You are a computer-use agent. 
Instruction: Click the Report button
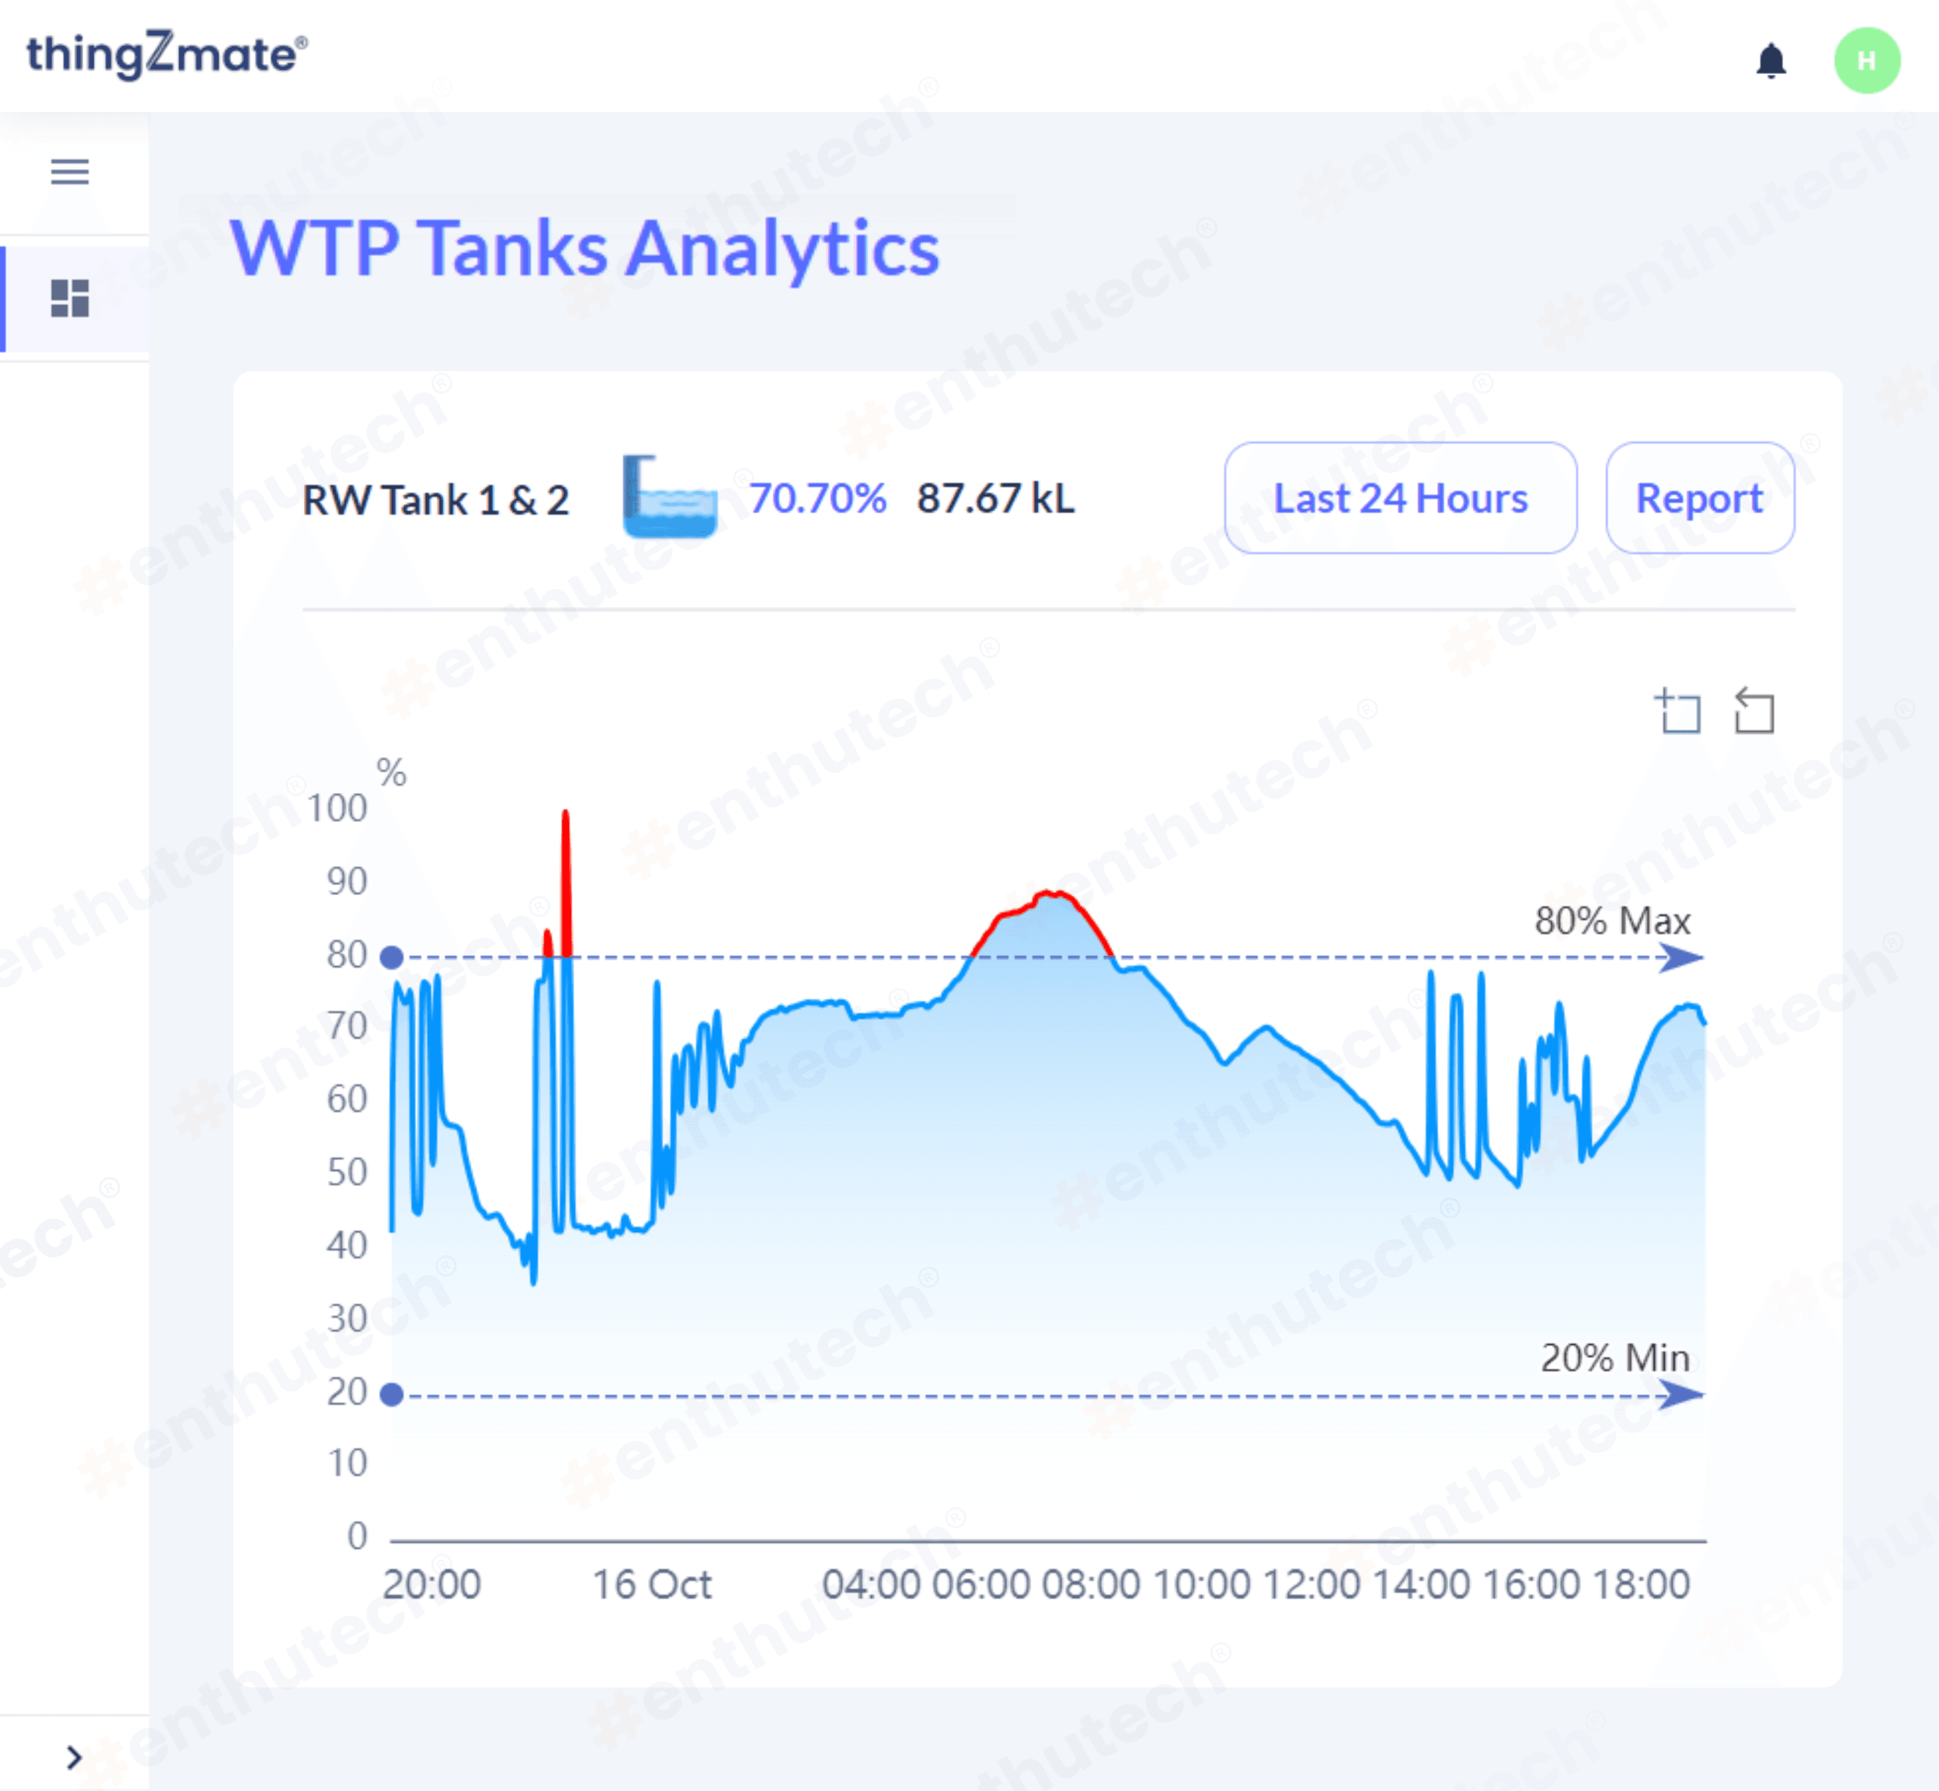pyautogui.click(x=1699, y=498)
